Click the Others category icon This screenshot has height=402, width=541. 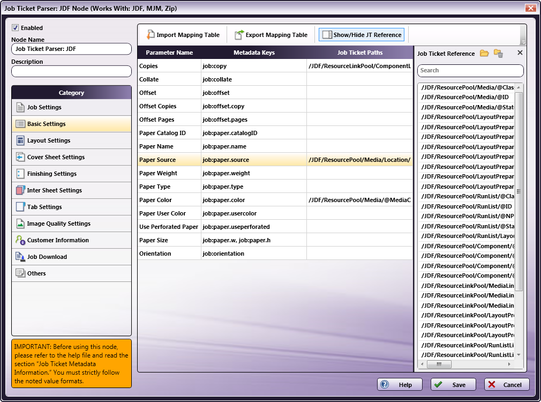tap(20, 273)
